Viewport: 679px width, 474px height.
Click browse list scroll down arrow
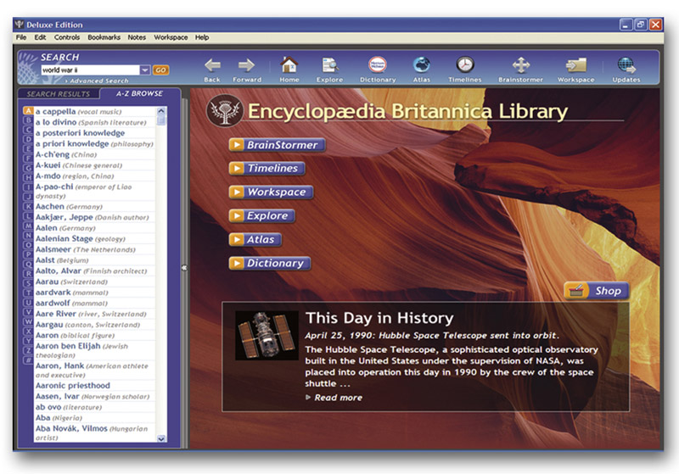(x=161, y=438)
